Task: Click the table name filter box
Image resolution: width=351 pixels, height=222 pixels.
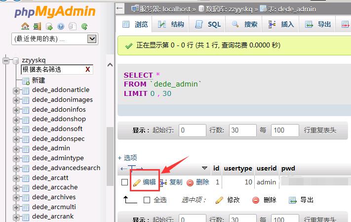Action: point(57,70)
